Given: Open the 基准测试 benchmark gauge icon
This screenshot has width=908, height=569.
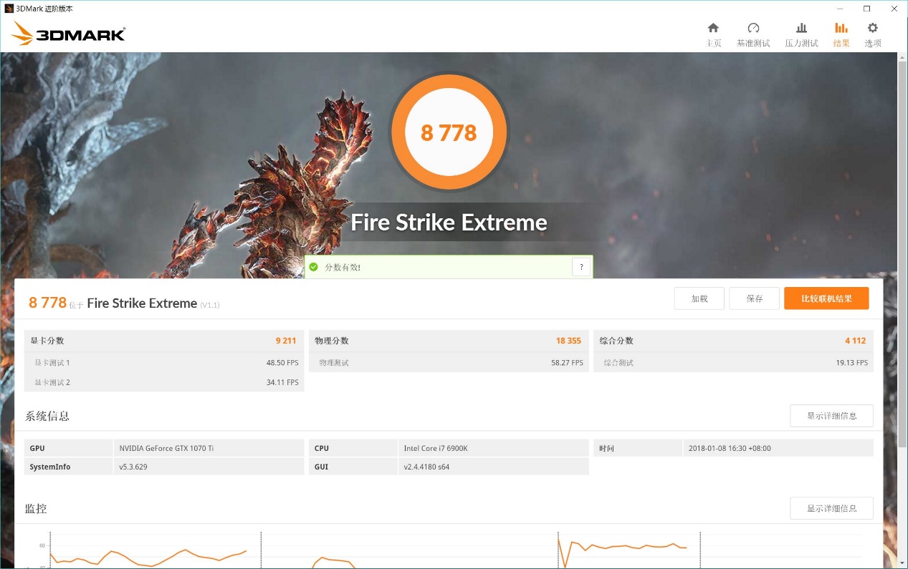Looking at the screenshot, I should [753, 29].
